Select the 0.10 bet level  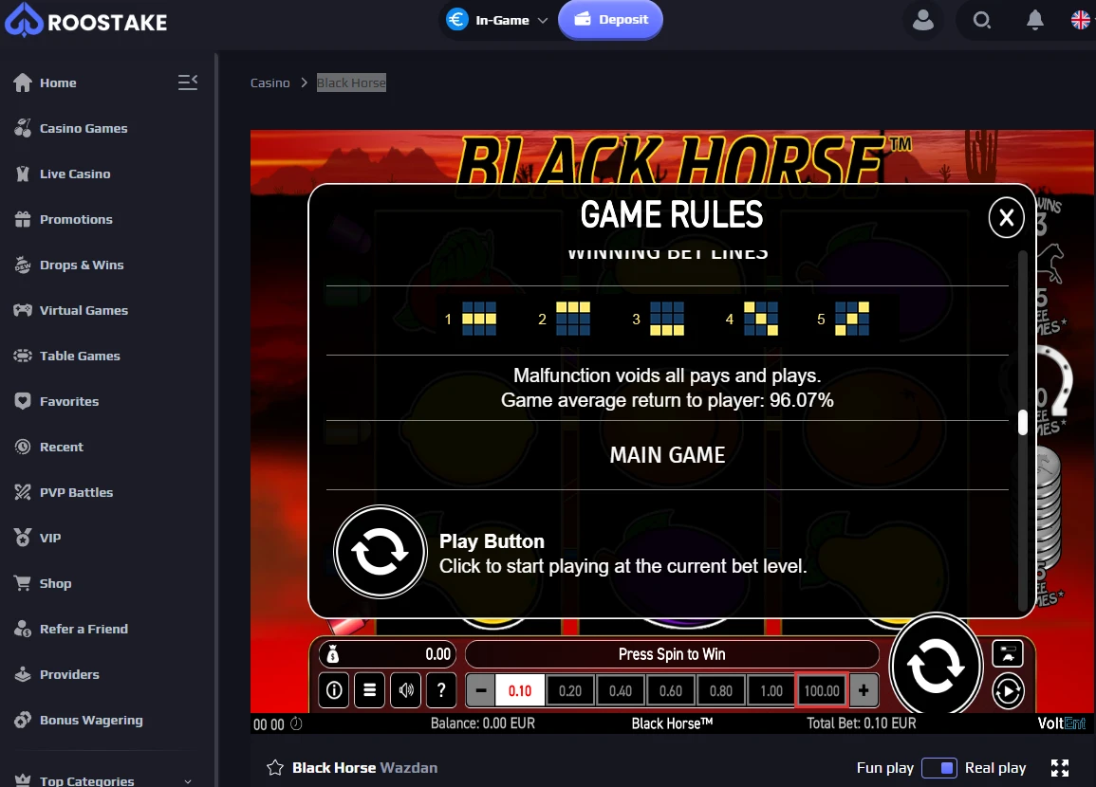[x=520, y=690]
